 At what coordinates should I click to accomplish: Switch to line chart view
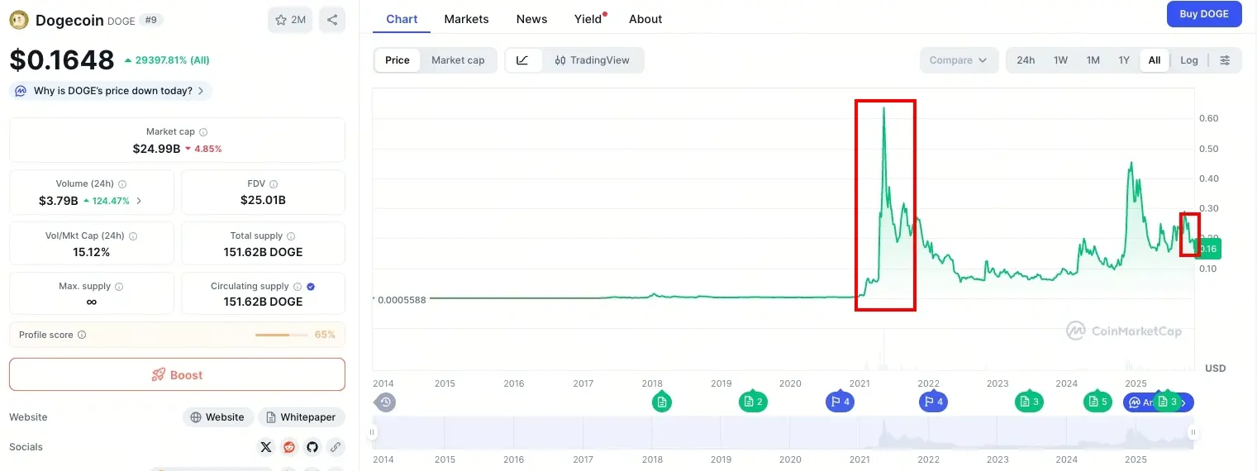(523, 60)
